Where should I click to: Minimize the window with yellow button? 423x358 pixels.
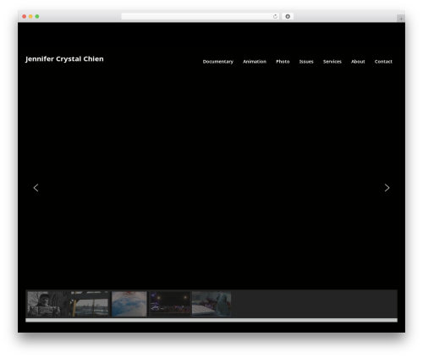30,17
